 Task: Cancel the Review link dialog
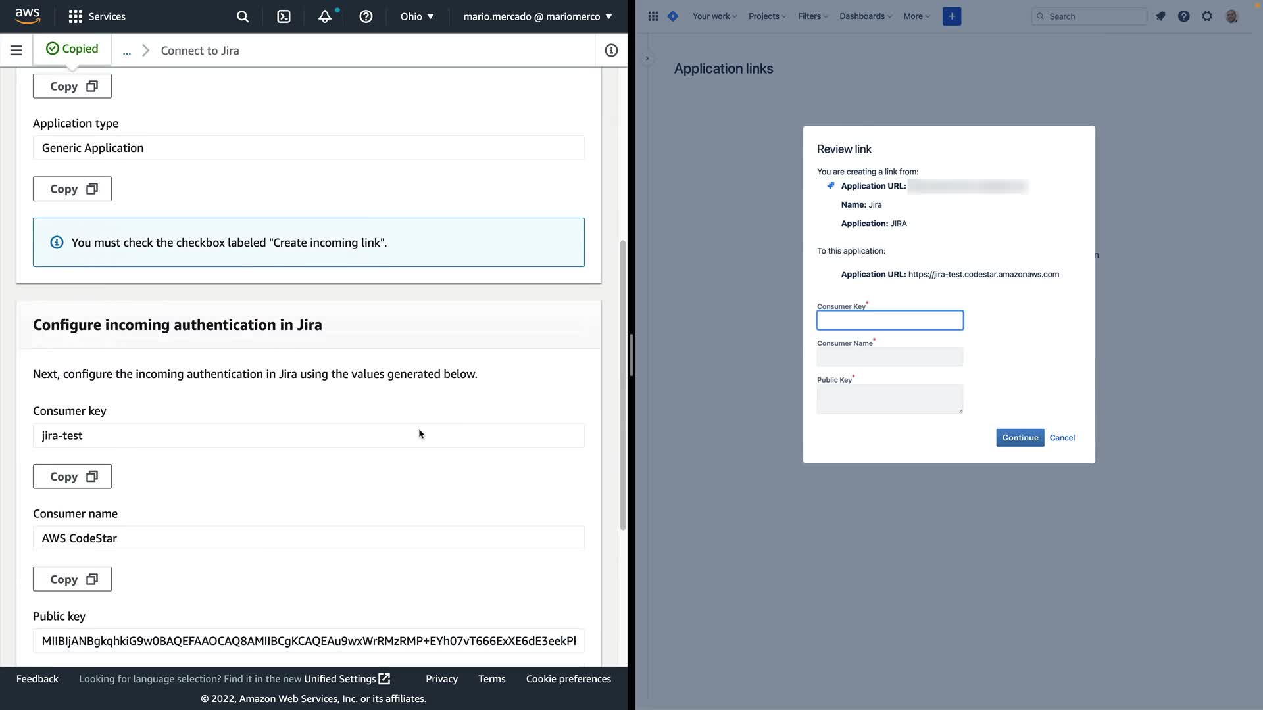[x=1062, y=438]
